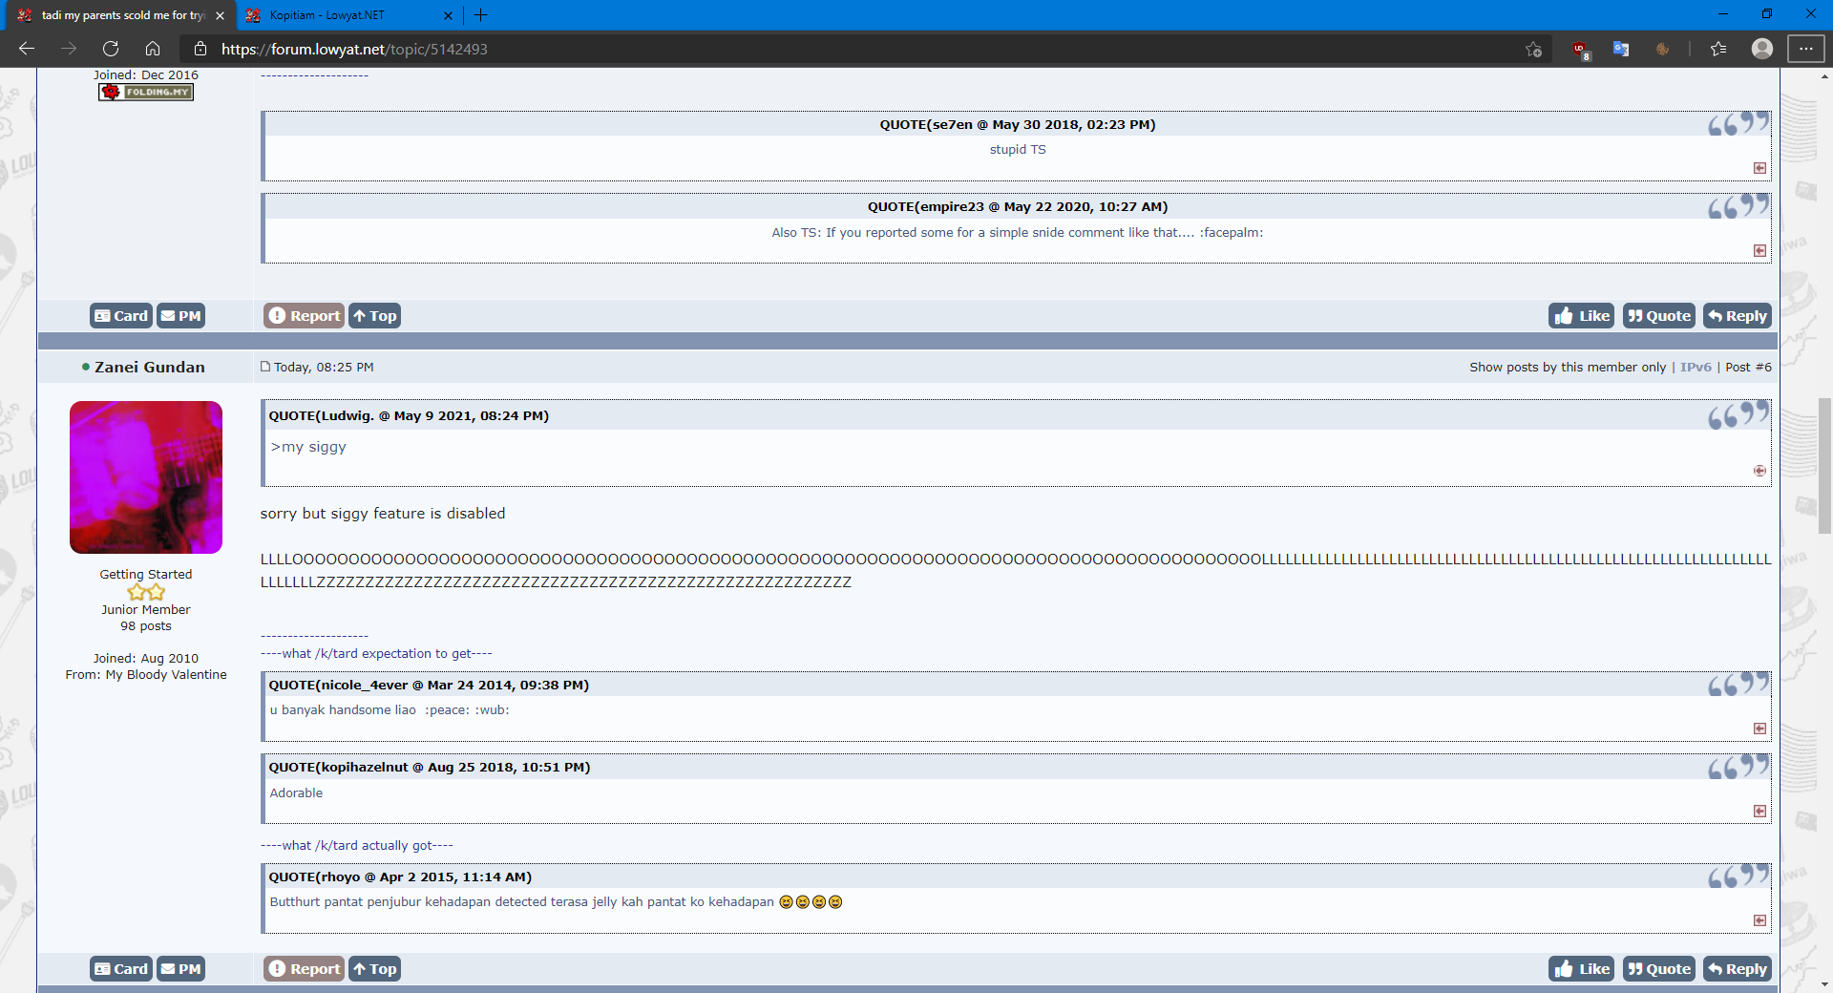Screen dimensions: 1833x993
Task: Click snapback icon in Ludwig quote
Action: click(x=1759, y=471)
